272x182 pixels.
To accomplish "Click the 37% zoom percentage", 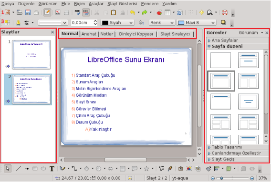I will coord(262,178).
